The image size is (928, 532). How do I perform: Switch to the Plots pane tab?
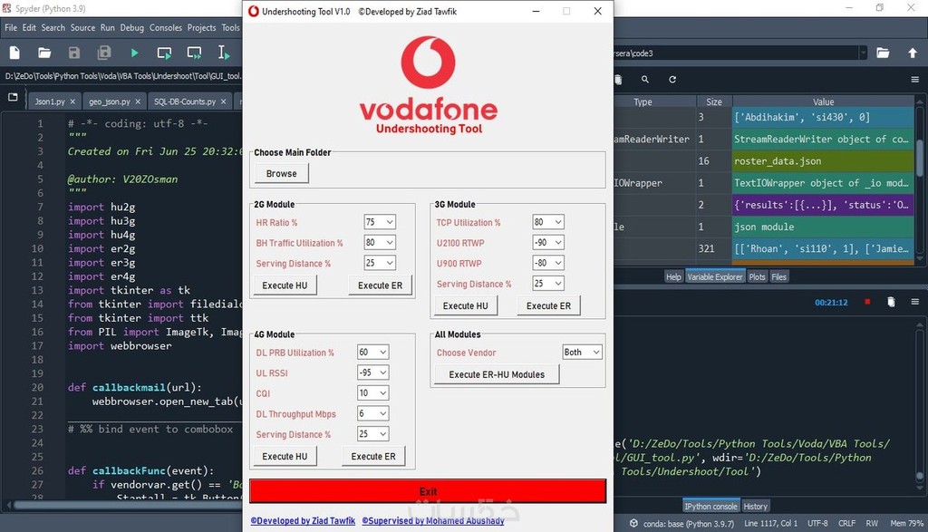[757, 277]
